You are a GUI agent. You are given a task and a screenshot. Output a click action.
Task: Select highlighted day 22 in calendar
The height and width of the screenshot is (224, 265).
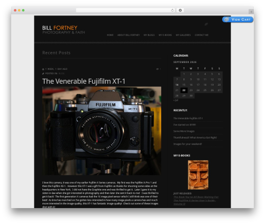pyautogui.click(x=184, y=90)
